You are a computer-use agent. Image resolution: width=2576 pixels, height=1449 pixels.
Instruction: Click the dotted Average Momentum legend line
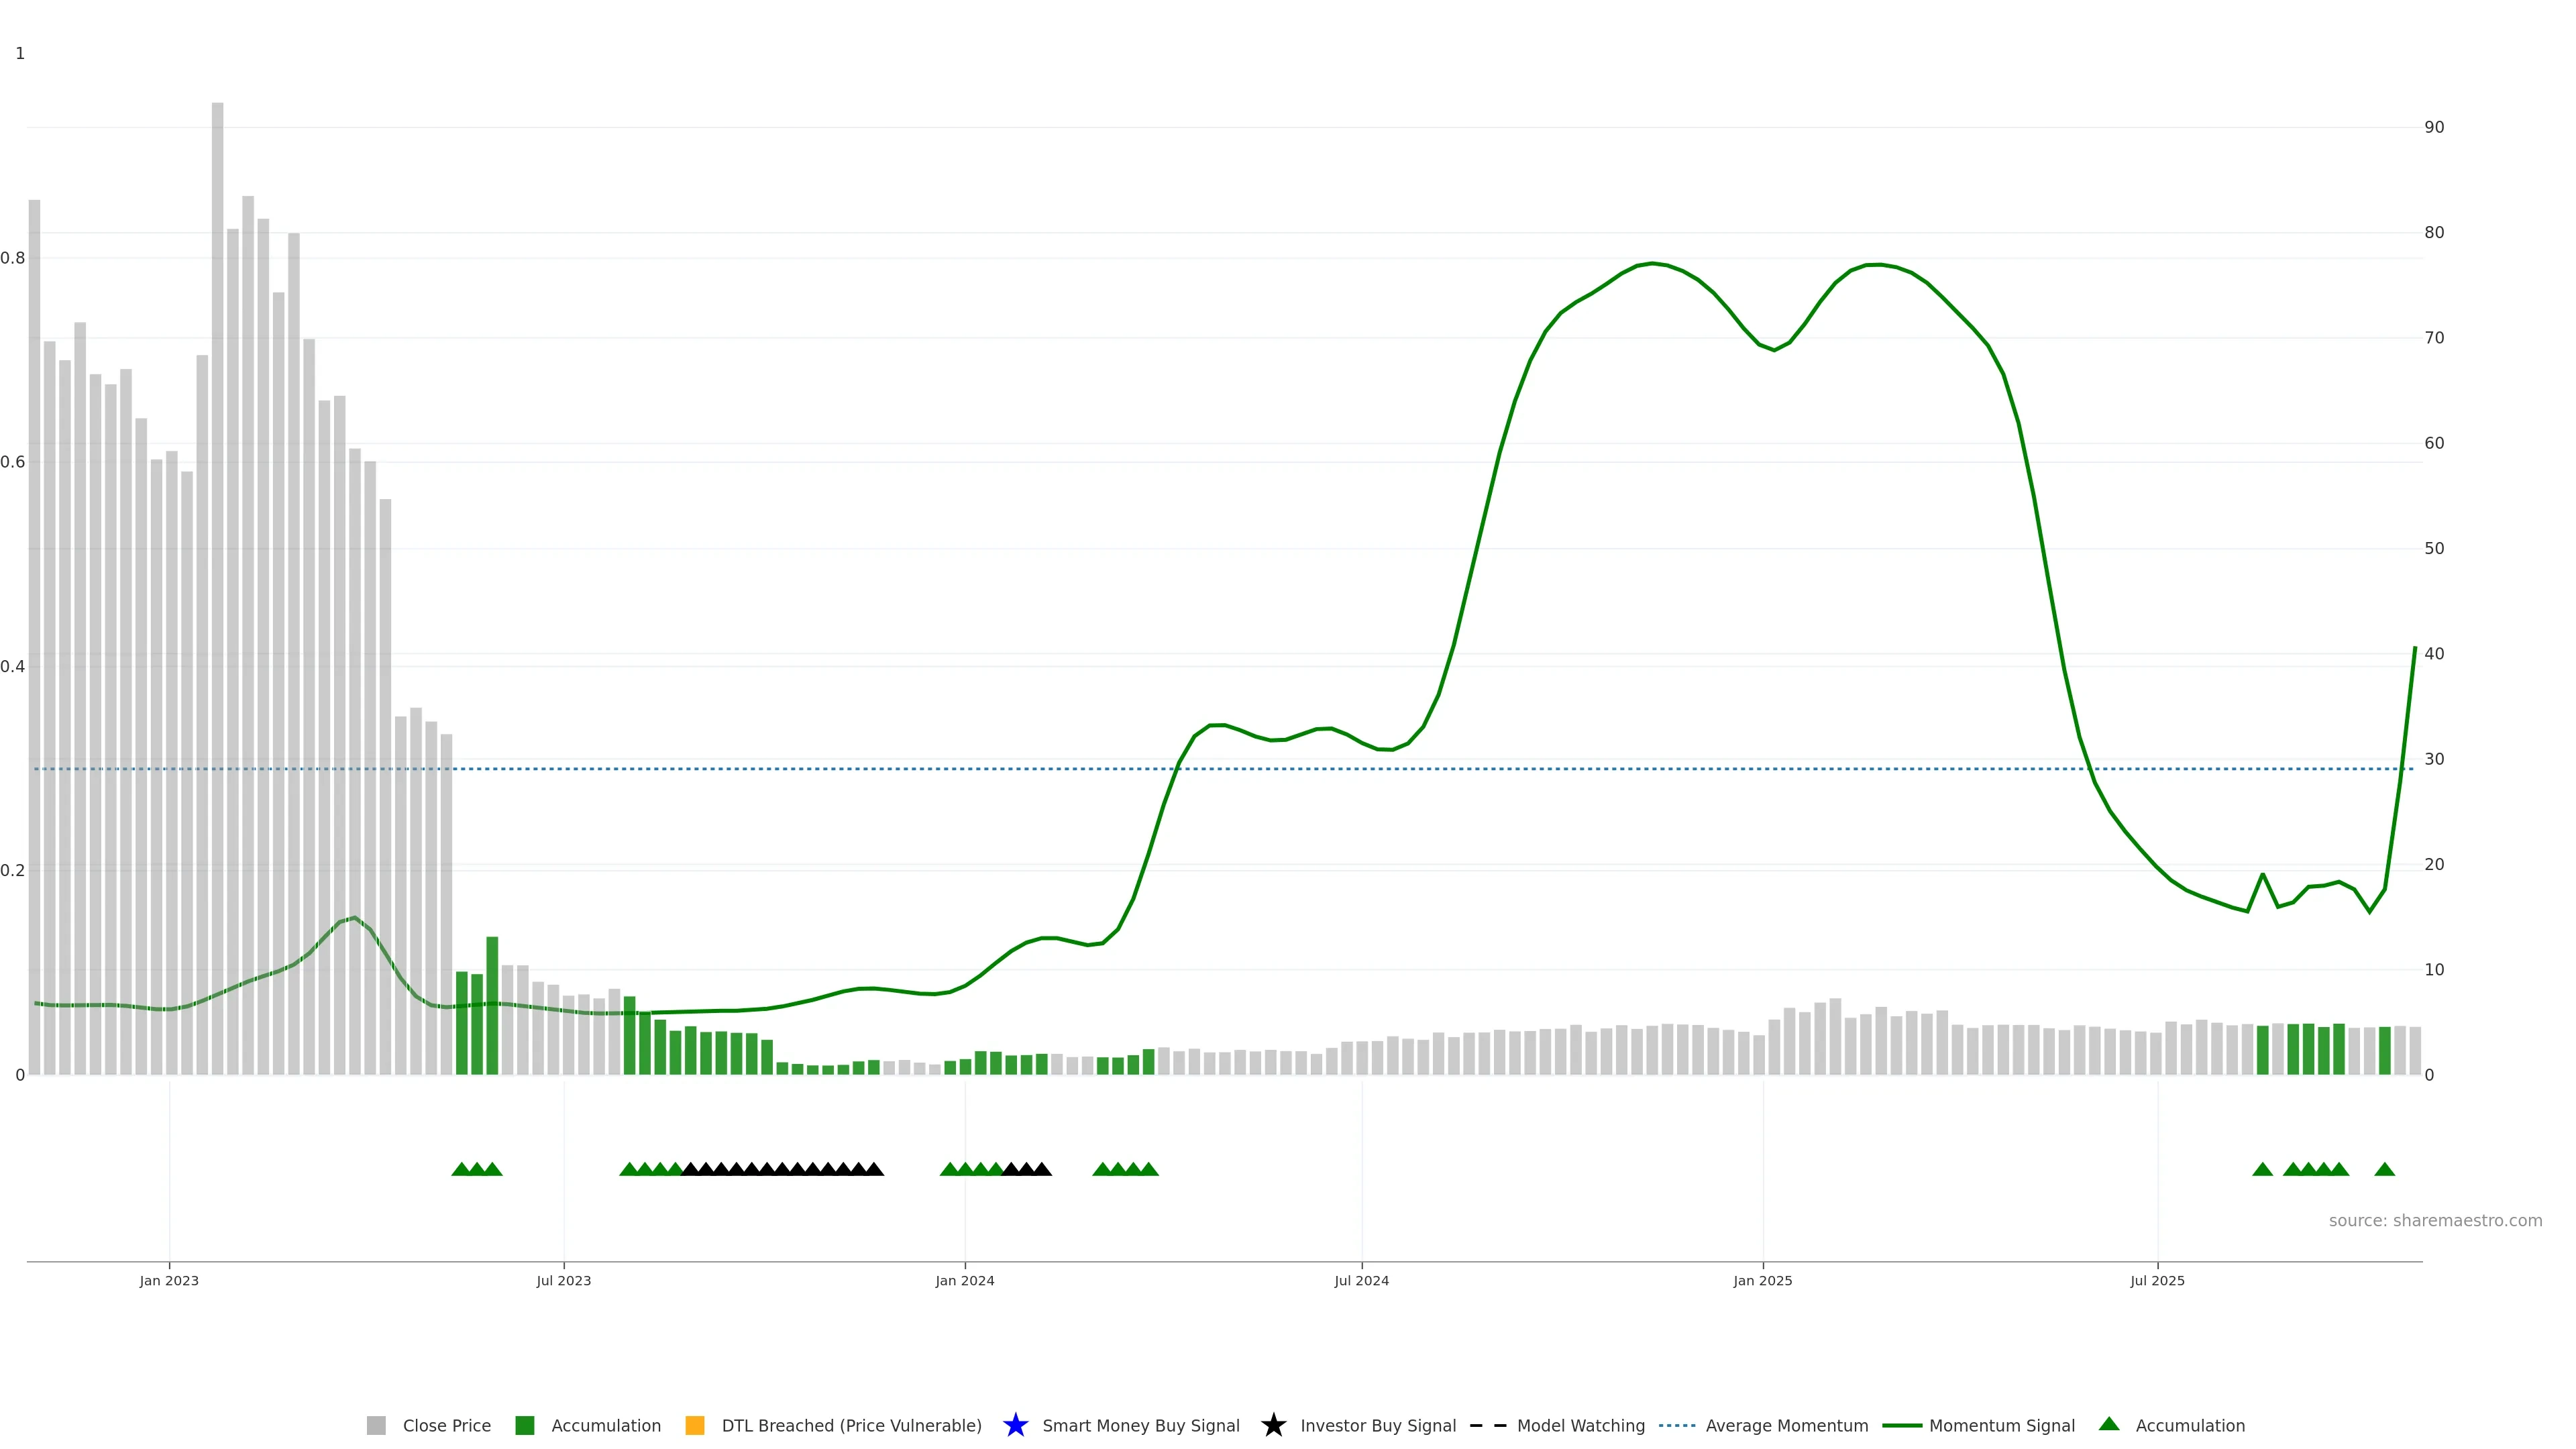click(1676, 1425)
